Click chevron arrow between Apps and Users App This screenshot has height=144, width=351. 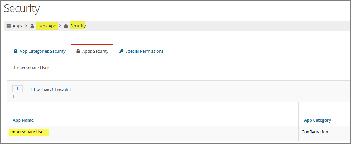(x=26, y=26)
